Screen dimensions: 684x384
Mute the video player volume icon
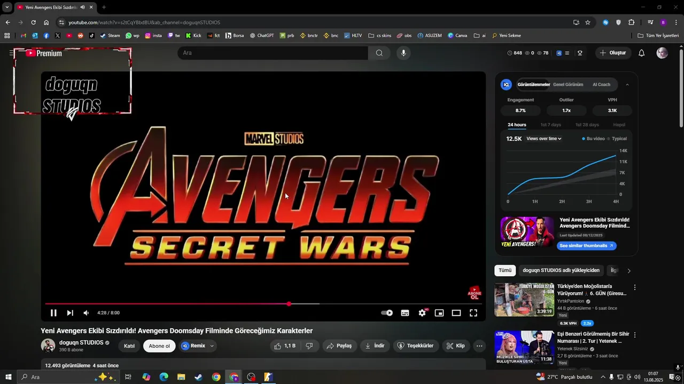(x=86, y=313)
